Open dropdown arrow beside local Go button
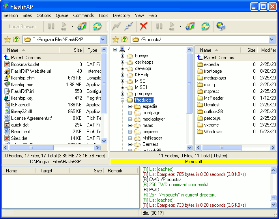This screenshot has width=279, height=219. (x=72, y=26)
